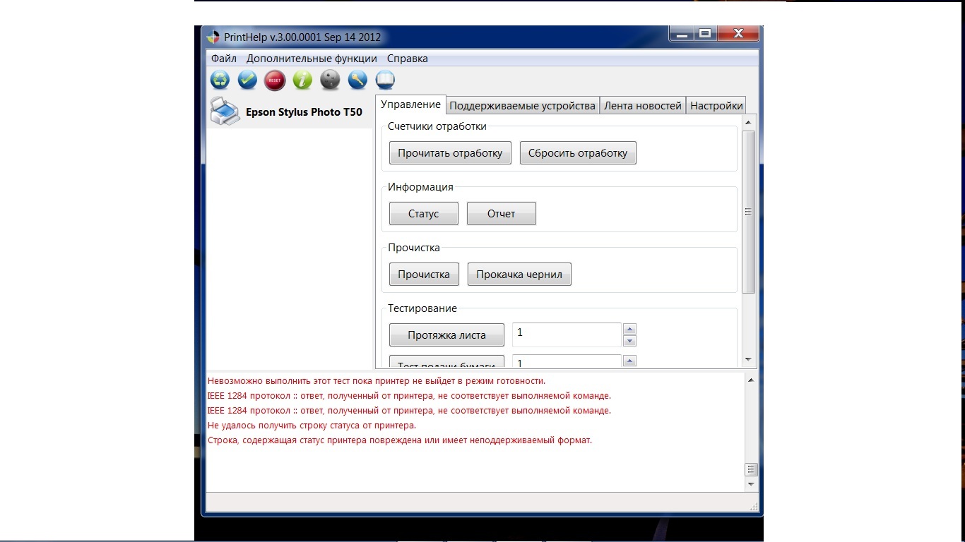
Task: Click the Отчет button
Action: pos(502,214)
